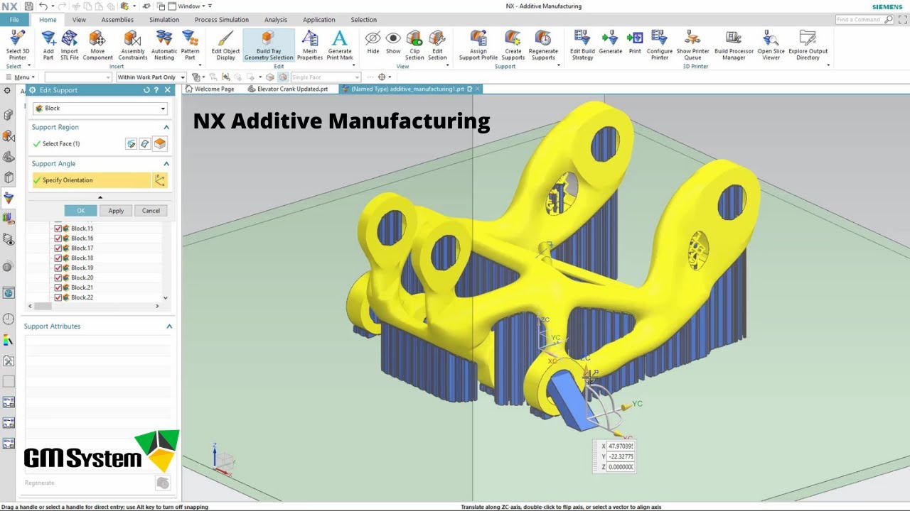
Task: Click the X coordinate input field
Action: click(x=621, y=446)
